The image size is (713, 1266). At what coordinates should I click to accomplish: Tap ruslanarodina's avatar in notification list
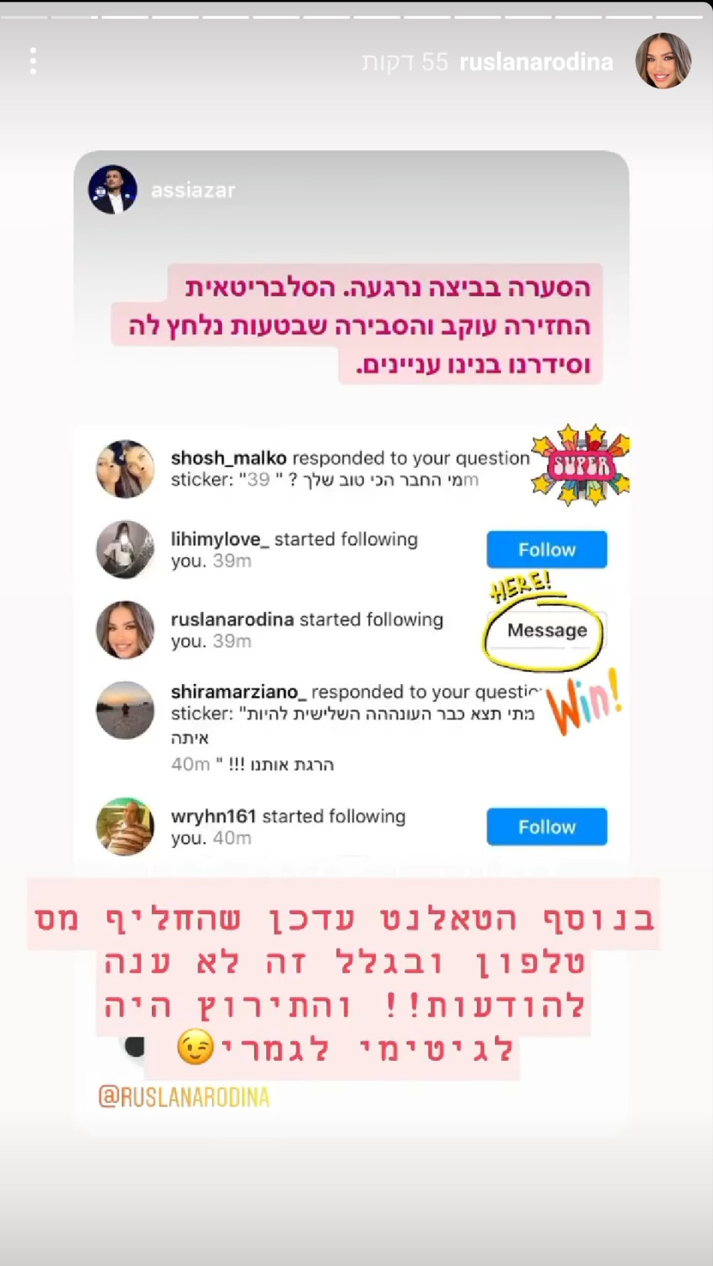(x=126, y=630)
